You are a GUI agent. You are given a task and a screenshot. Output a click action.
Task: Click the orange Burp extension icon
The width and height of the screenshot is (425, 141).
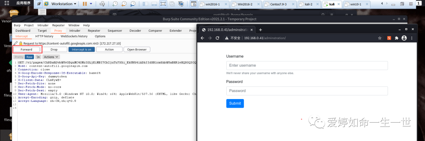tap(389, 38)
